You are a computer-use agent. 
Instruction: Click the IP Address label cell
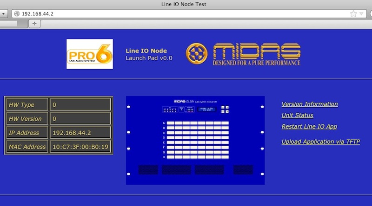pos(27,133)
